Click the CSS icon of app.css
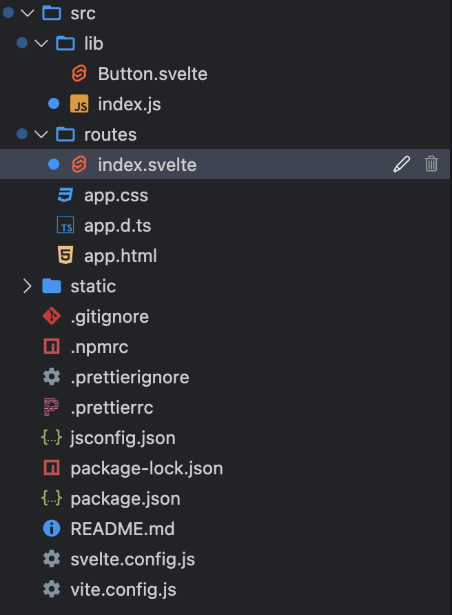Image resolution: width=452 pixels, height=615 pixels. pyautogui.click(x=65, y=195)
